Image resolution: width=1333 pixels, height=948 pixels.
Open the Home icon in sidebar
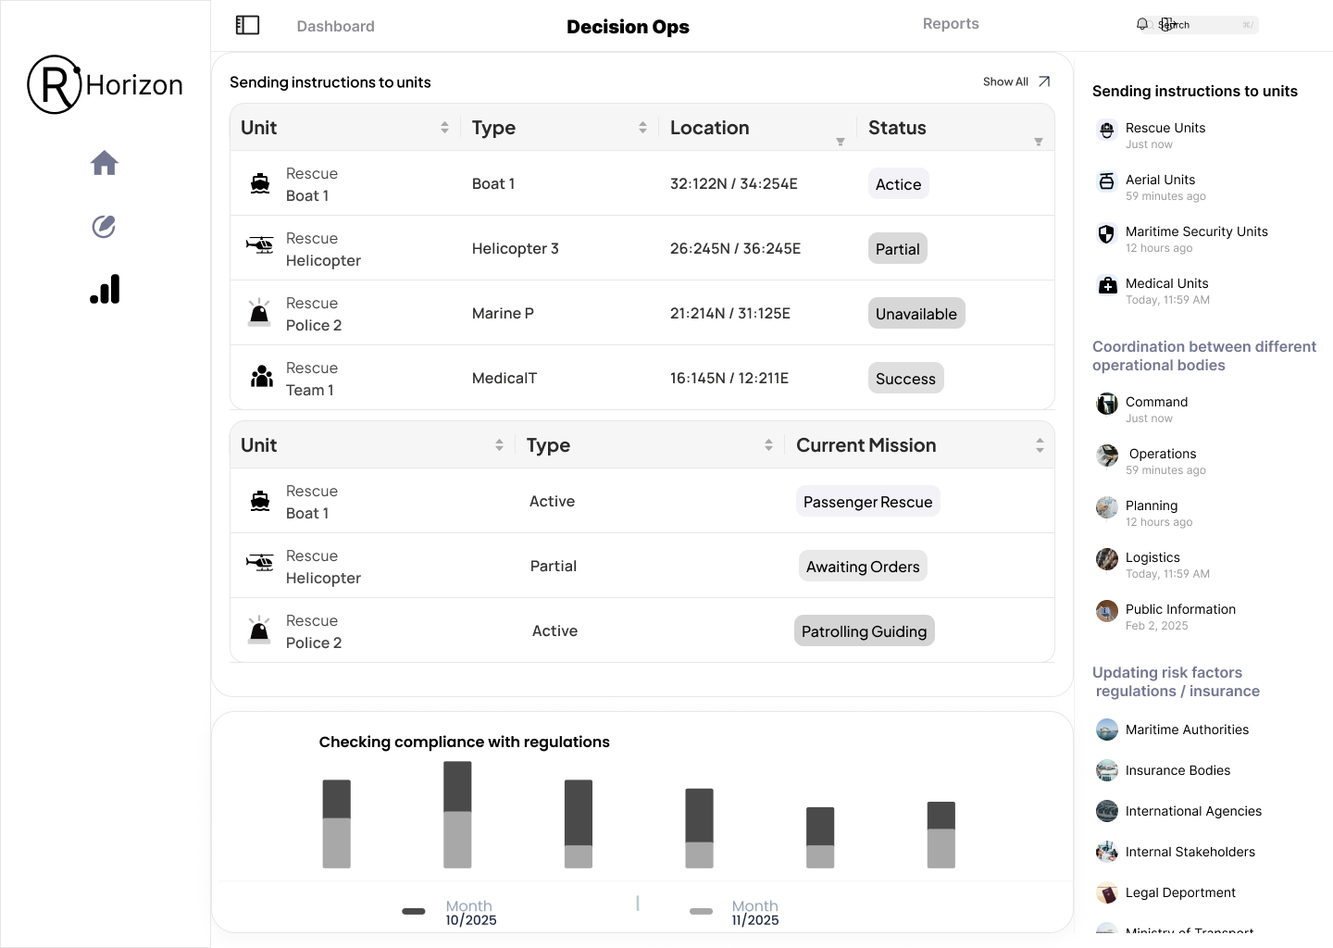pyautogui.click(x=105, y=163)
